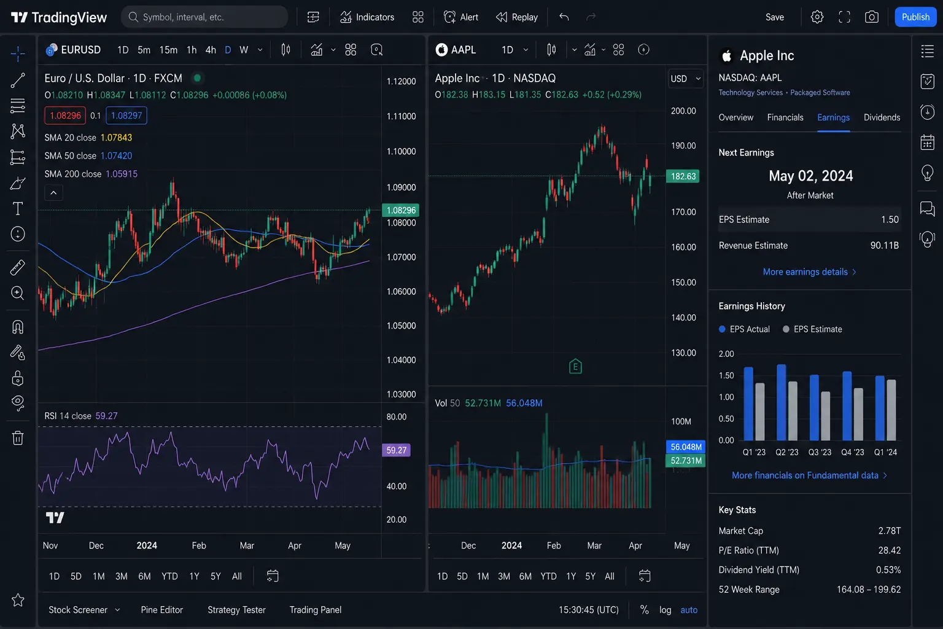Expand the EURUSD interval dropdown arrow
Screen dimensions: 943x629
click(x=260, y=50)
